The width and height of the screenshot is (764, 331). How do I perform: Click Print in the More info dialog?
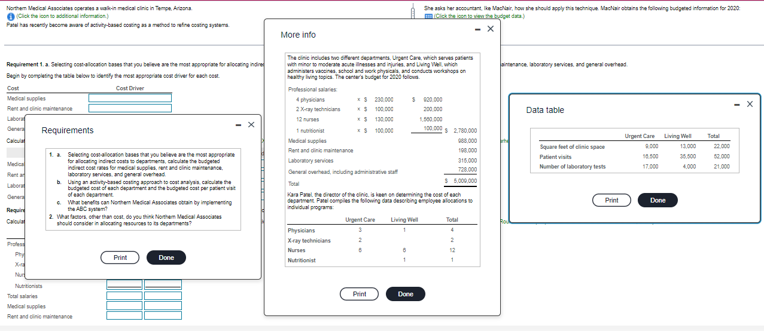click(x=360, y=294)
